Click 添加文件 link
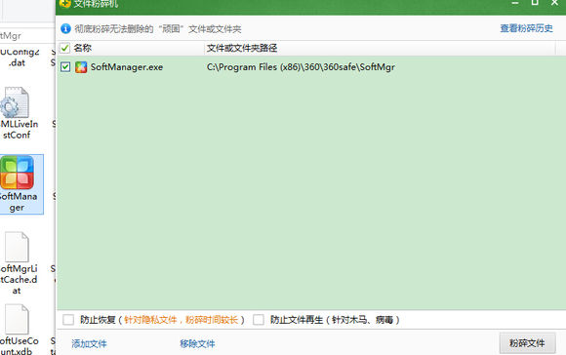Screen dimensions: 566x355 [89, 343]
